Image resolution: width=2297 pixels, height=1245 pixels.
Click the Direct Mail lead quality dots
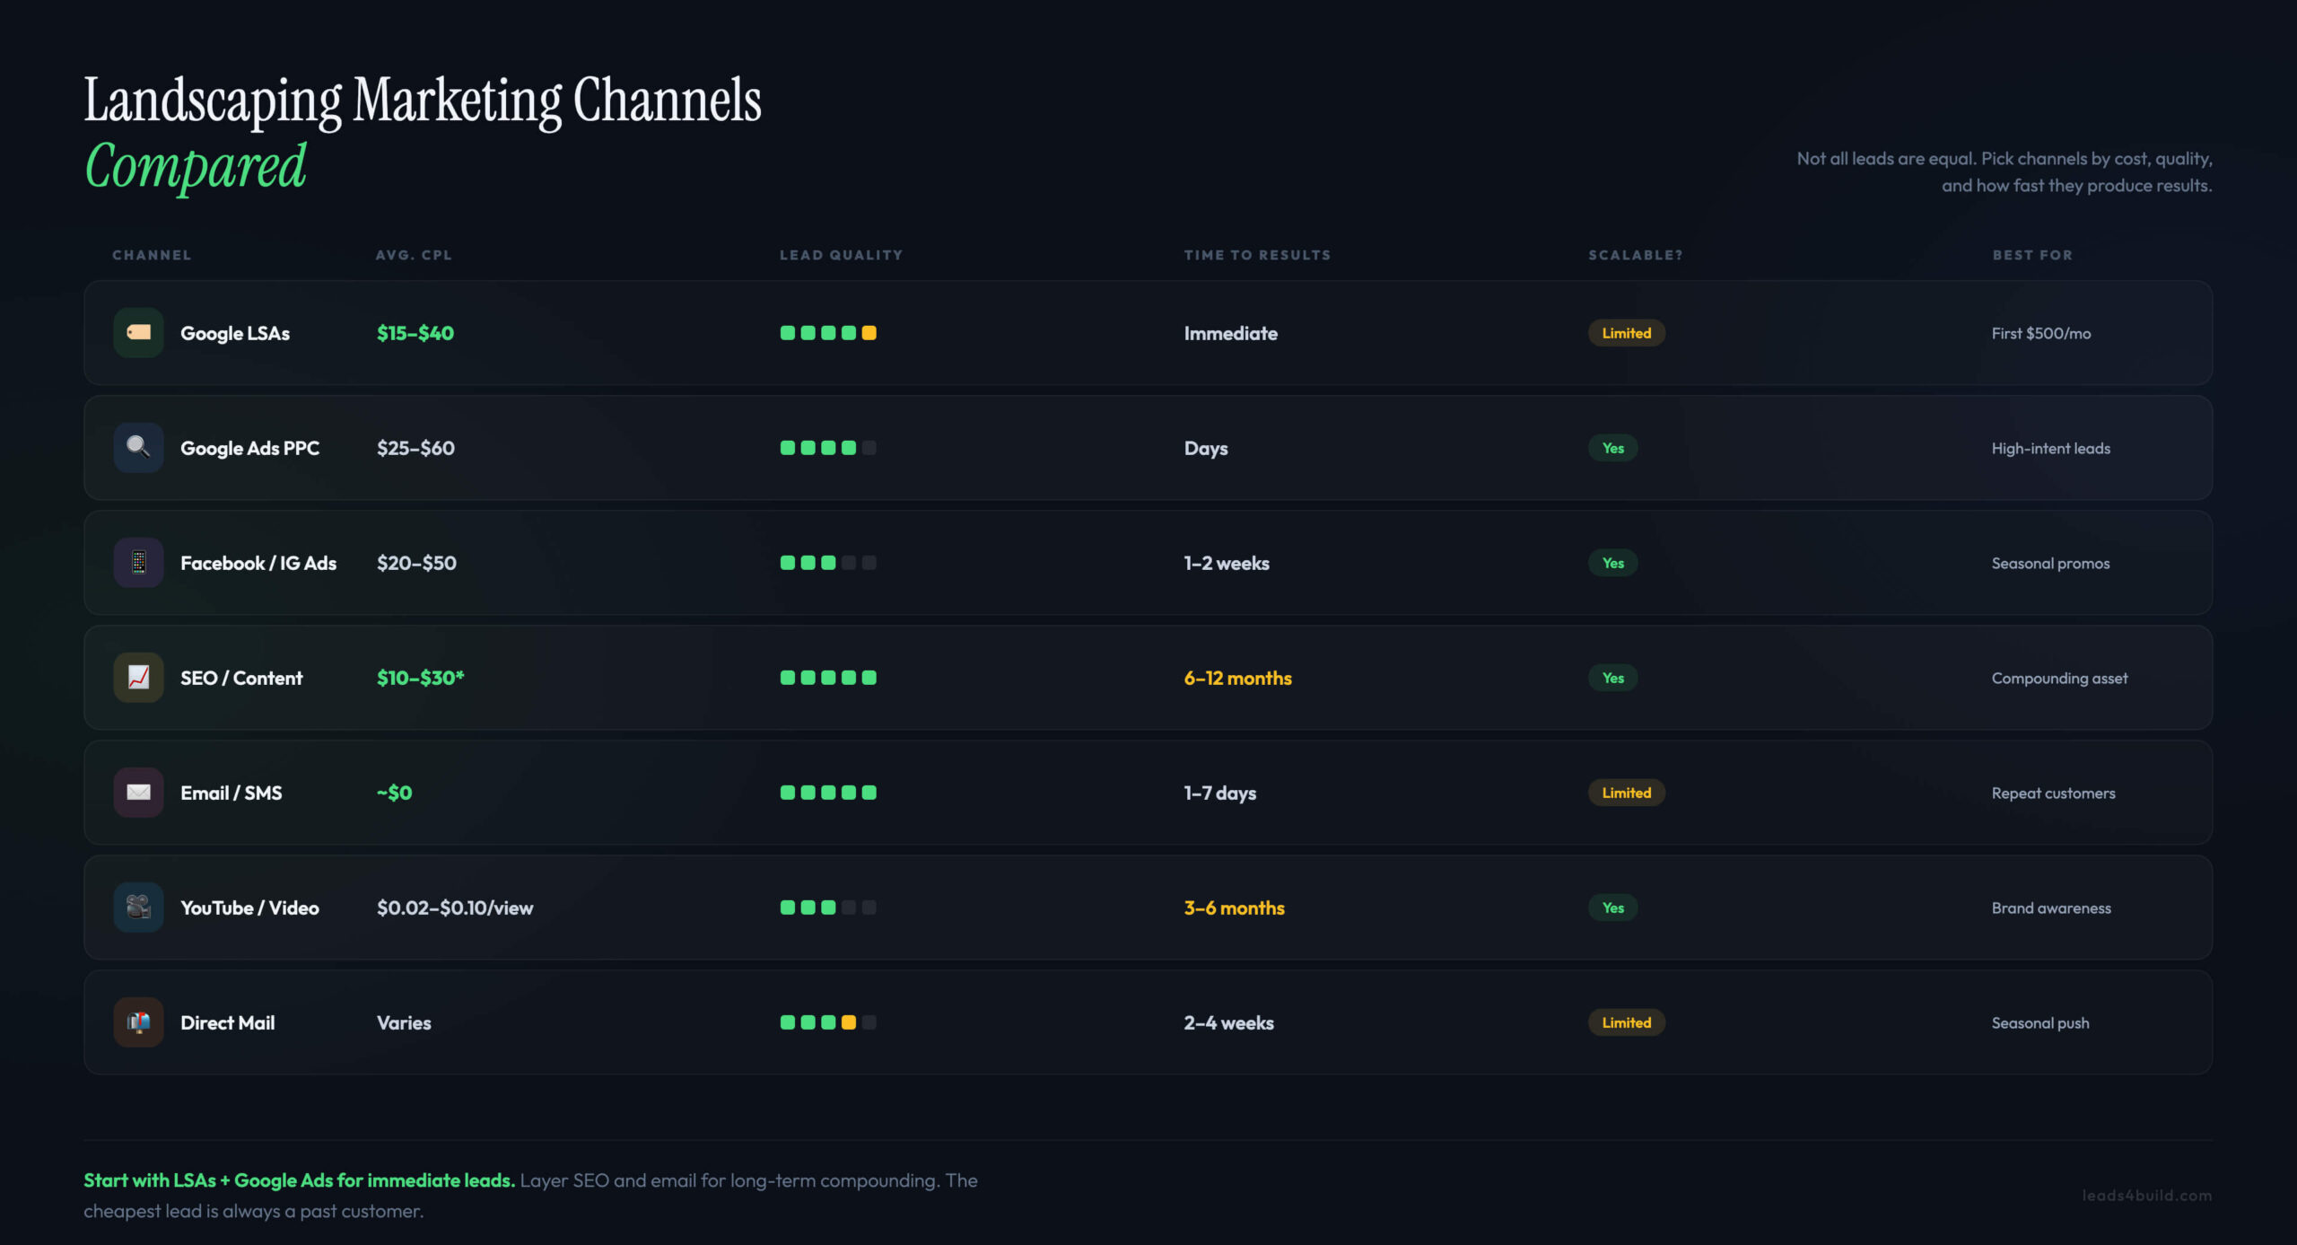coord(827,1022)
